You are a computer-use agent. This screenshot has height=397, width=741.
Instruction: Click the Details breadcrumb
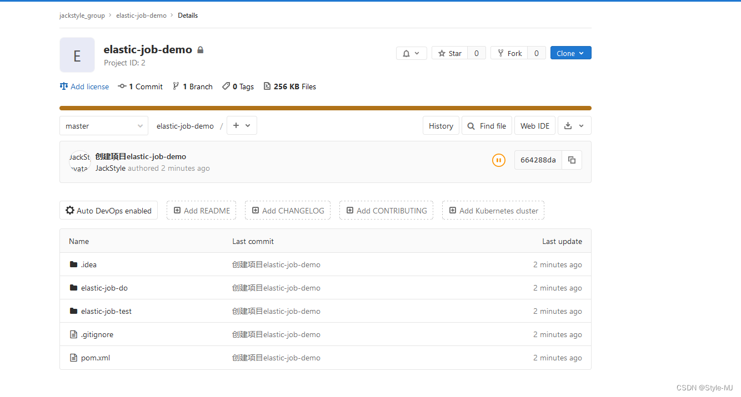(188, 16)
